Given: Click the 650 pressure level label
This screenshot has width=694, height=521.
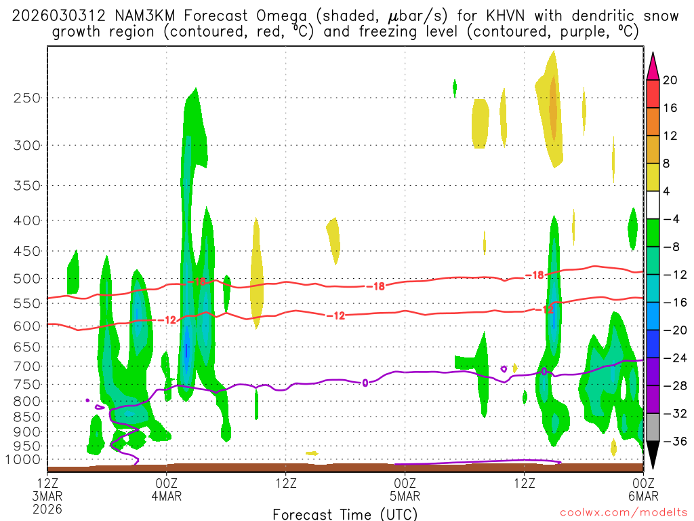Looking at the screenshot, I should [x=27, y=347].
